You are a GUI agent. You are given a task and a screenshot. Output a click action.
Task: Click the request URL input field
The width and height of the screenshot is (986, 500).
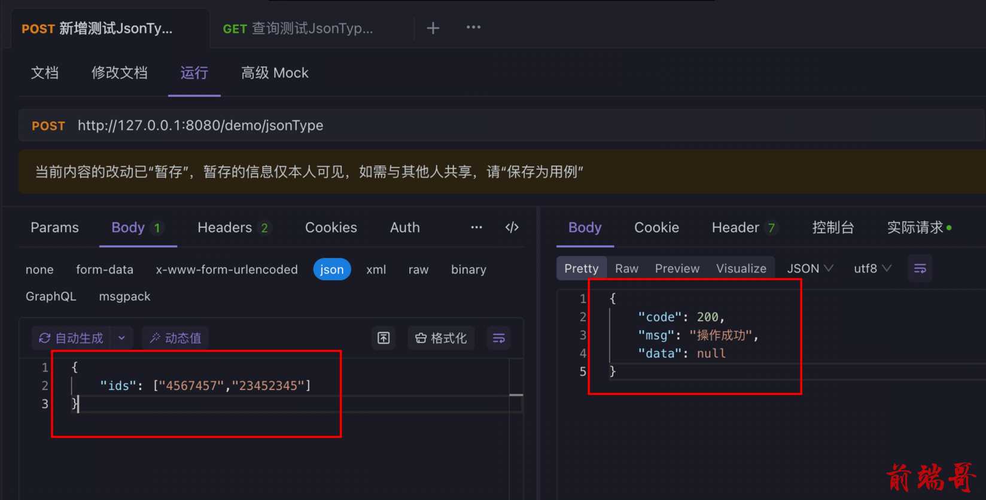tap(501, 126)
